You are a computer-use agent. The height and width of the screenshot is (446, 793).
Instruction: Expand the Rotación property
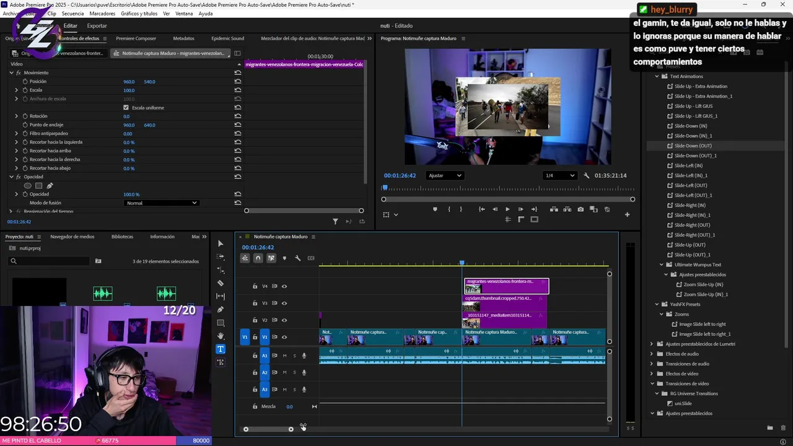[17, 116]
